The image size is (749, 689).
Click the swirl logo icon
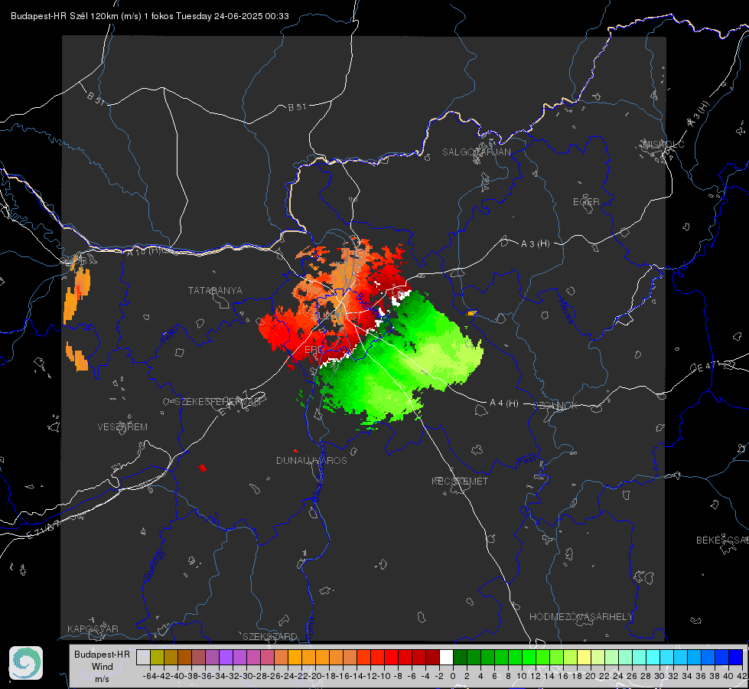tap(26, 663)
